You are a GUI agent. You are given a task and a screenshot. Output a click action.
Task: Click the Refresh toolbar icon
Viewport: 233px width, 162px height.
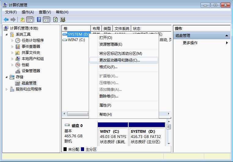(55, 19)
